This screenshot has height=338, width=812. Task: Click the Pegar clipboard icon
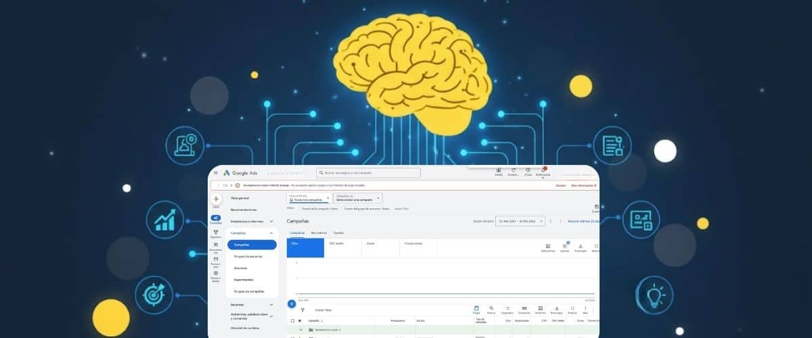pos(476,308)
